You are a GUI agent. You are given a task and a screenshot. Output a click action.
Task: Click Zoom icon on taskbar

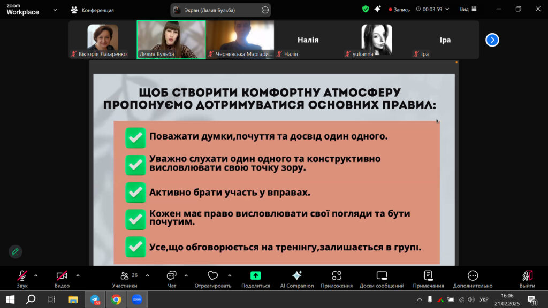click(137, 299)
